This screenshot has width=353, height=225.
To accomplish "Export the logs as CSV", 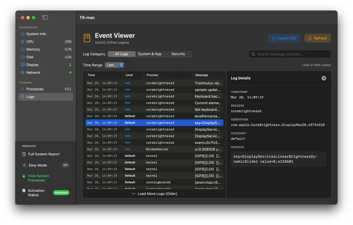I will pos(284,38).
